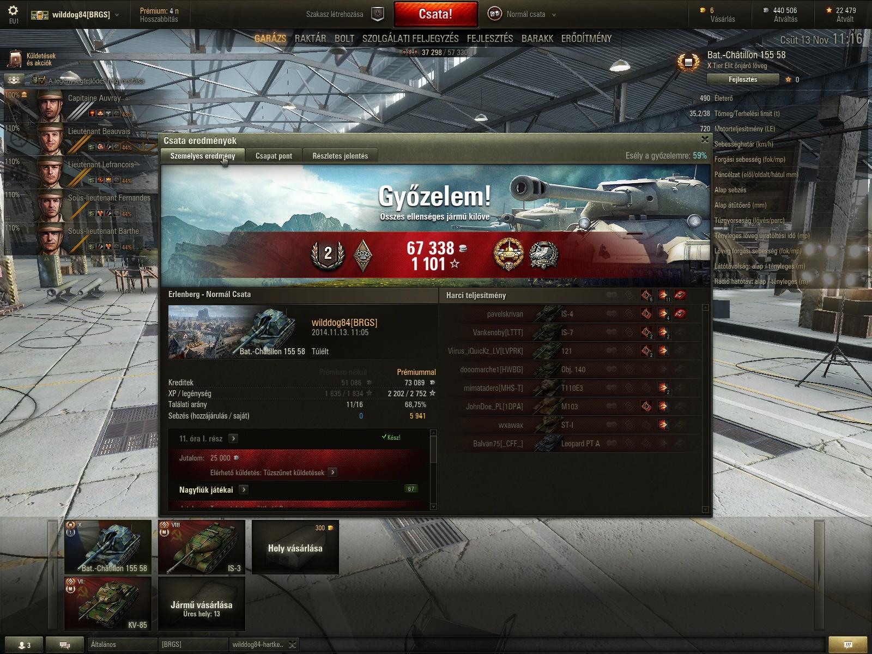Click the Fejlesztés research button
Viewport: 872px width, 654px height.
pos(742,80)
